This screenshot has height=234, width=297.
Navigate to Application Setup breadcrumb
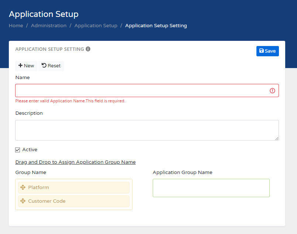pyautogui.click(x=96, y=26)
